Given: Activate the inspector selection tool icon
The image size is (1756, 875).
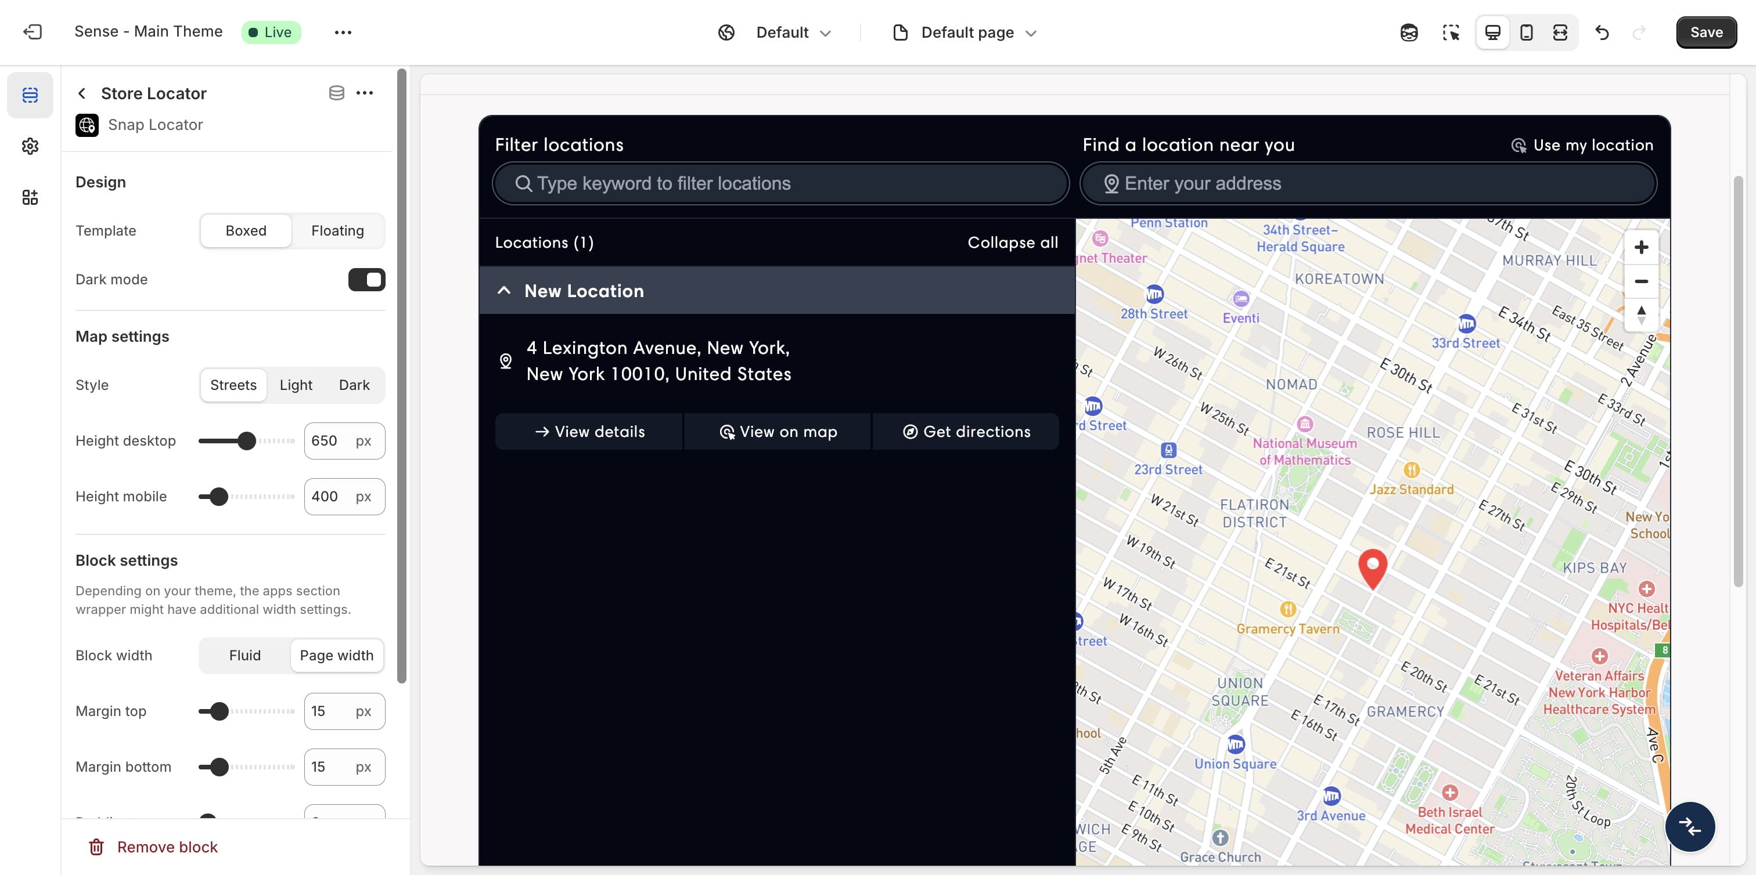Looking at the screenshot, I should pyautogui.click(x=1451, y=32).
